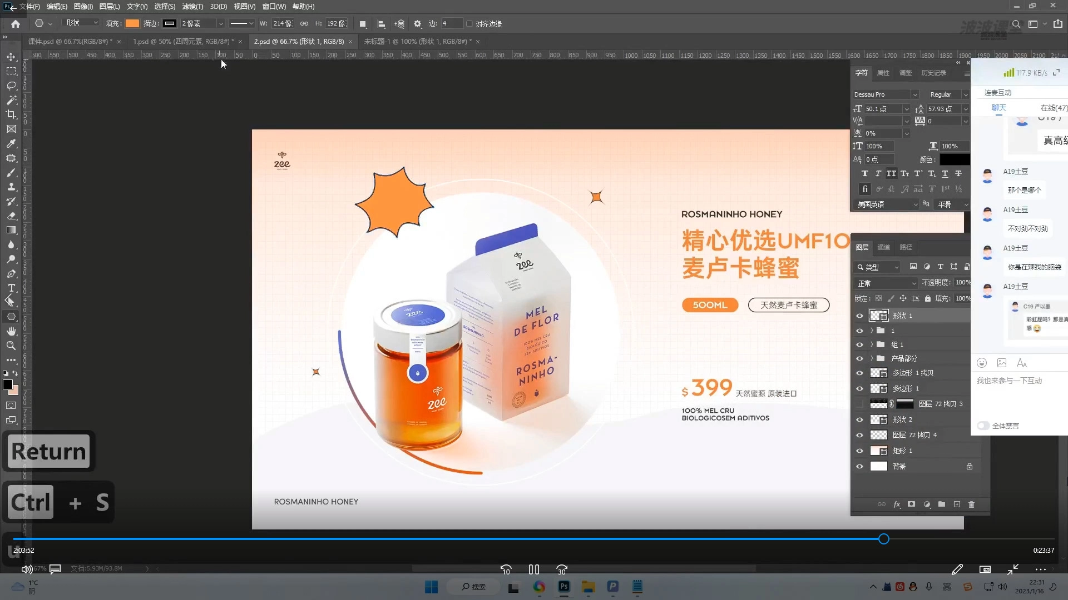This screenshot has width=1068, height=600.
Task: Select the Zoom tool
Action: pos(11,346)
